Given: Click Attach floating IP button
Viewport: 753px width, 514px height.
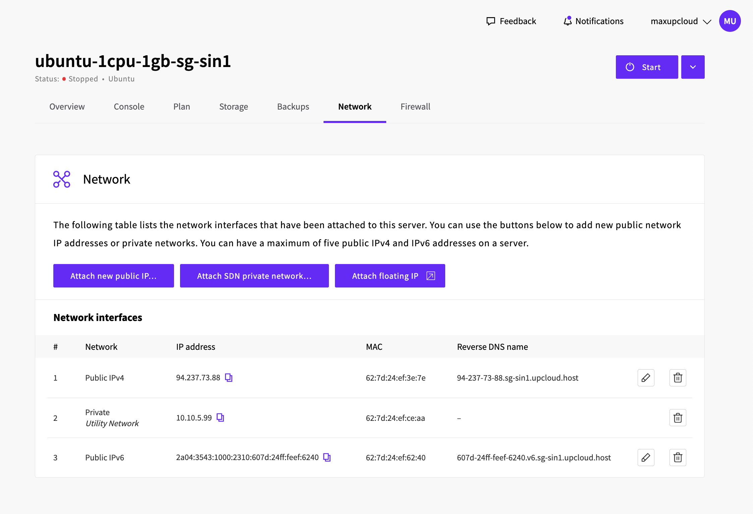Looking at the screenshot, I should [x=390, y=276].
